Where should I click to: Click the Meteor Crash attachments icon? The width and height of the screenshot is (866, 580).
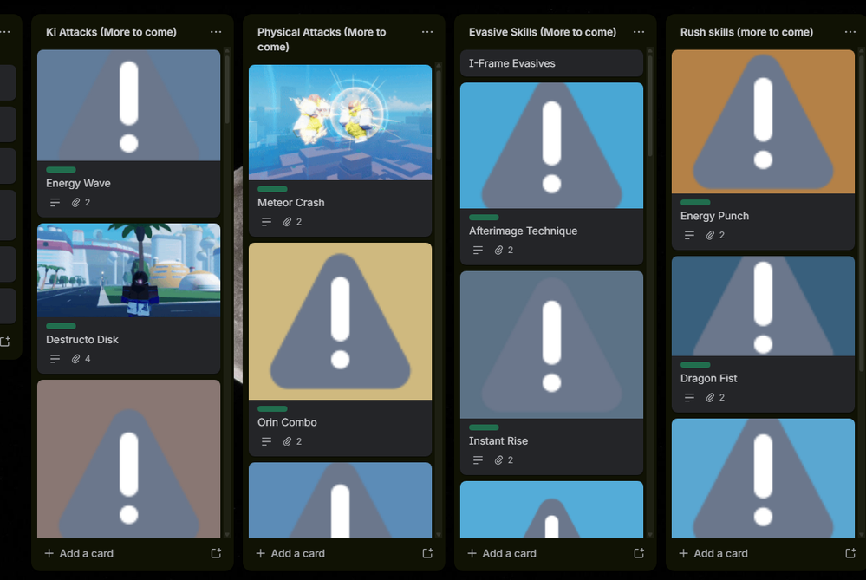point(287,222)
